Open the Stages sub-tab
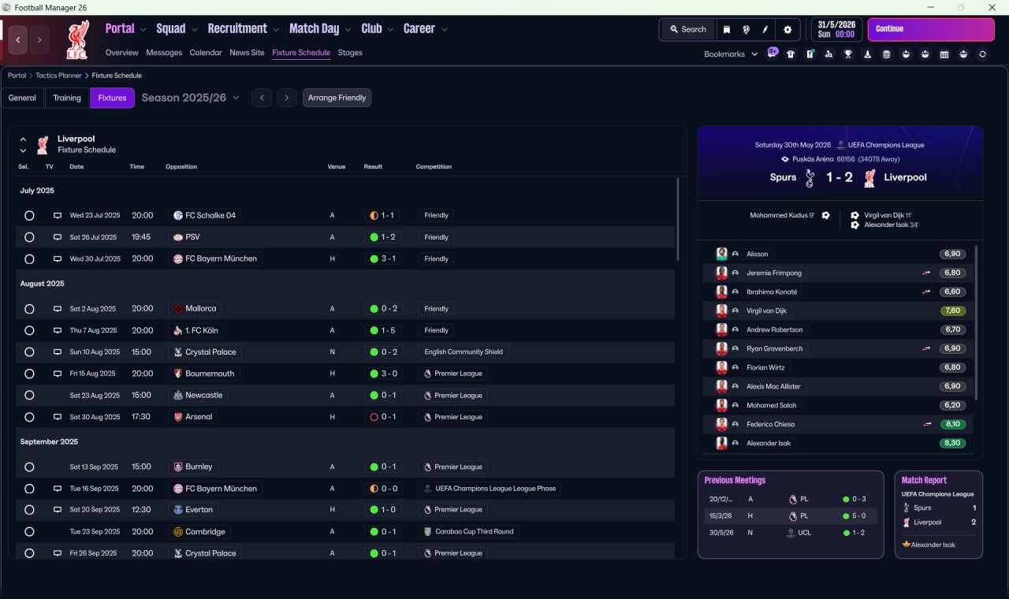1009x599 pixels. click(x=350, y=53)
